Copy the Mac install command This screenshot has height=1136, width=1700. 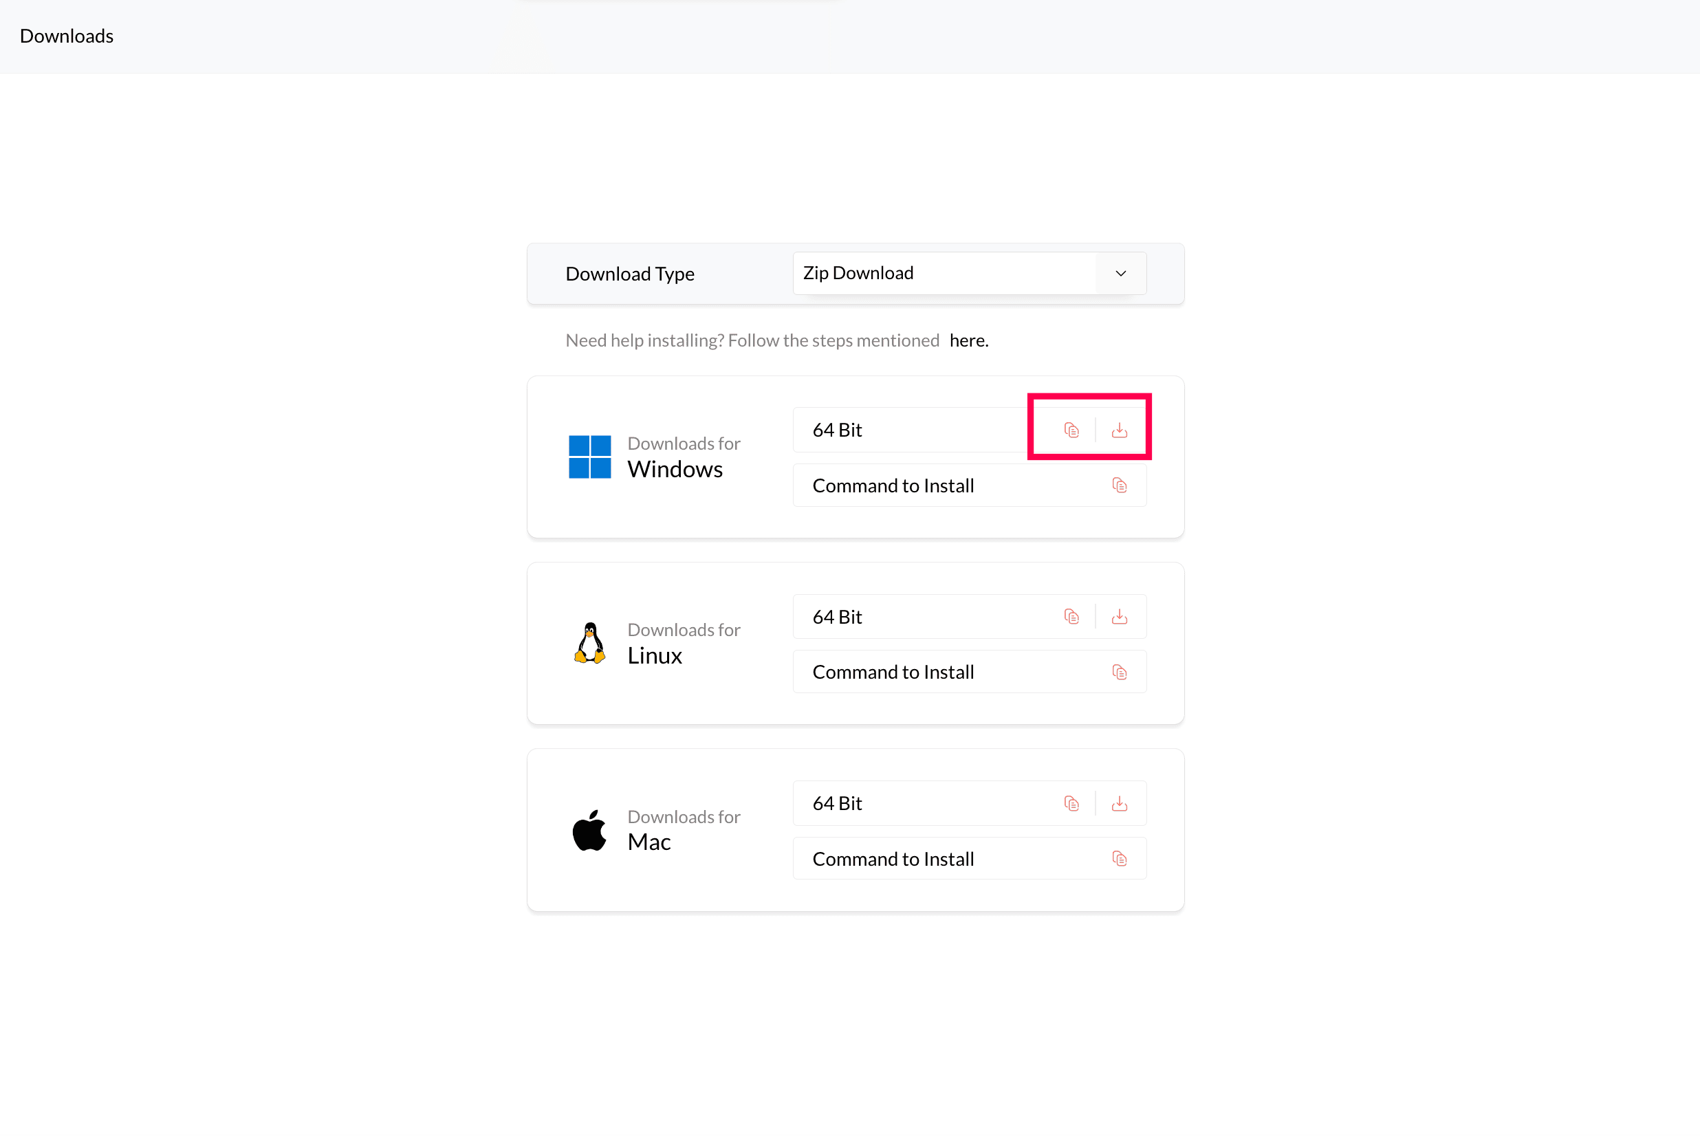(x=1119, y=860)
